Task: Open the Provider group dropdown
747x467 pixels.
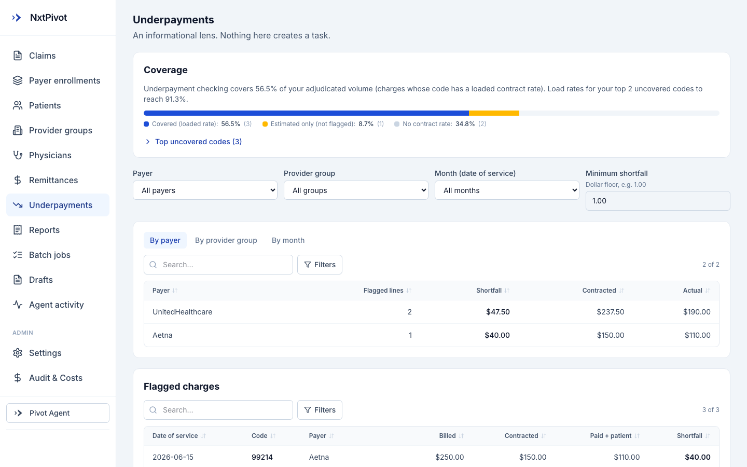Action: point(356,190)
